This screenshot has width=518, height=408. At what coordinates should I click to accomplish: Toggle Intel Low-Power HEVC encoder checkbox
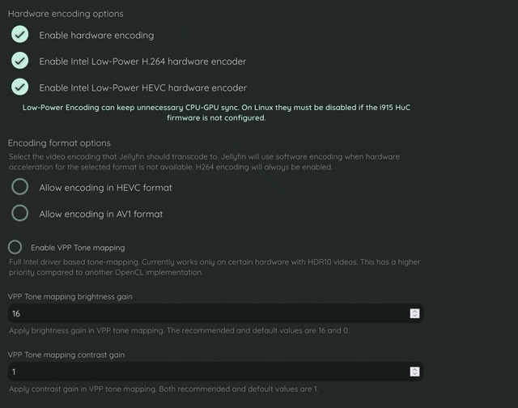click(20, 87)
